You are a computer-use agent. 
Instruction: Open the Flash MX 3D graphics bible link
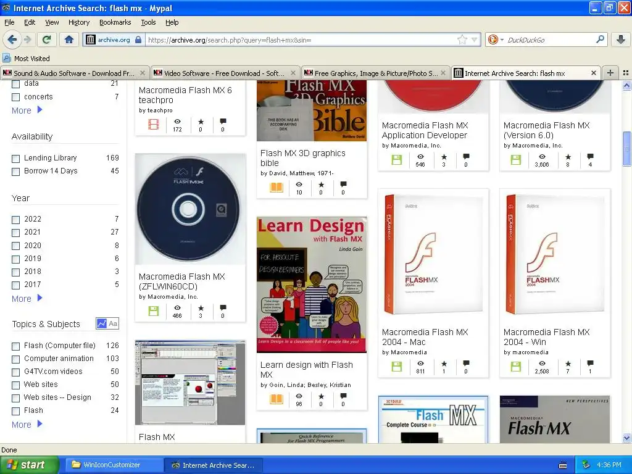(302, 158)
